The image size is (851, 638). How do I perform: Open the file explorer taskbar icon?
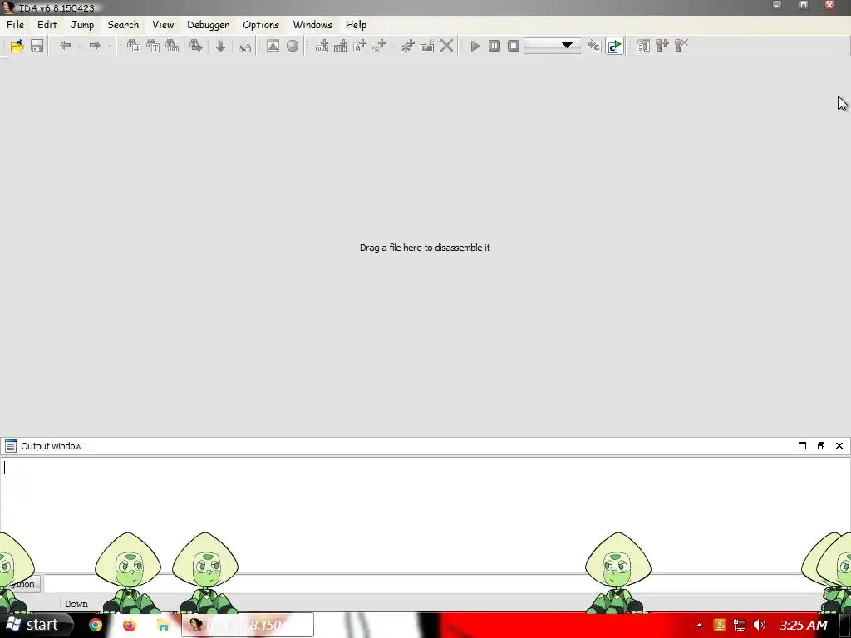pyautogui.click(x=163, y=625)
